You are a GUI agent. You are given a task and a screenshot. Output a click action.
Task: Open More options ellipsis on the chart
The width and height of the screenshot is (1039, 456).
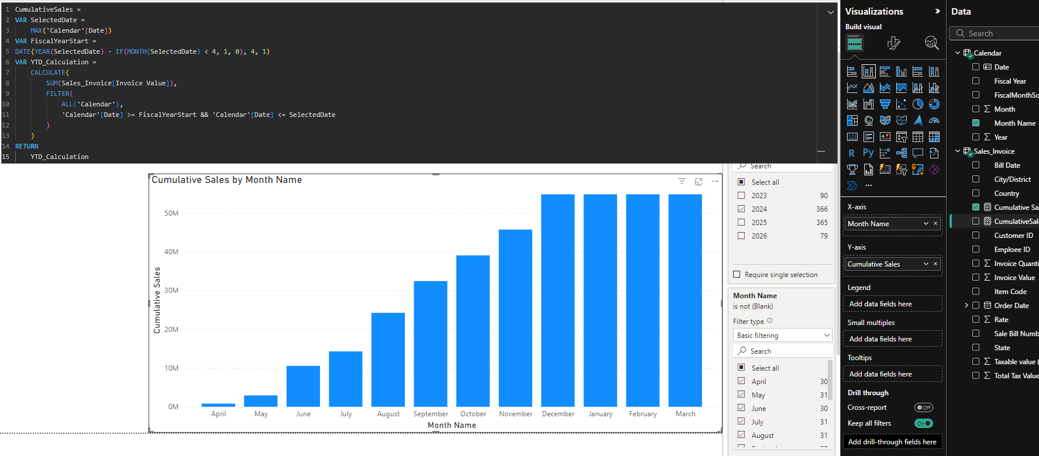tap(715, 181)
